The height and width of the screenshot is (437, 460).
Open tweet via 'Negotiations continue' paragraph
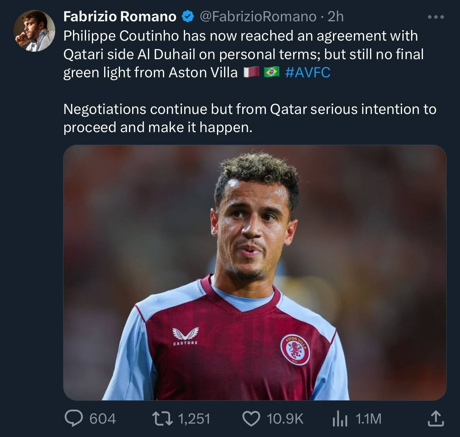[x=249, y=118]
